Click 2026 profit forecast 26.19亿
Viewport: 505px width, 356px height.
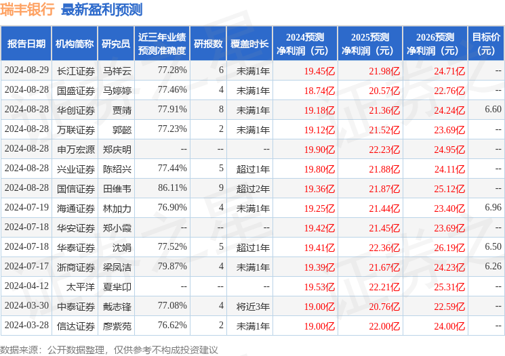[449, 248]
